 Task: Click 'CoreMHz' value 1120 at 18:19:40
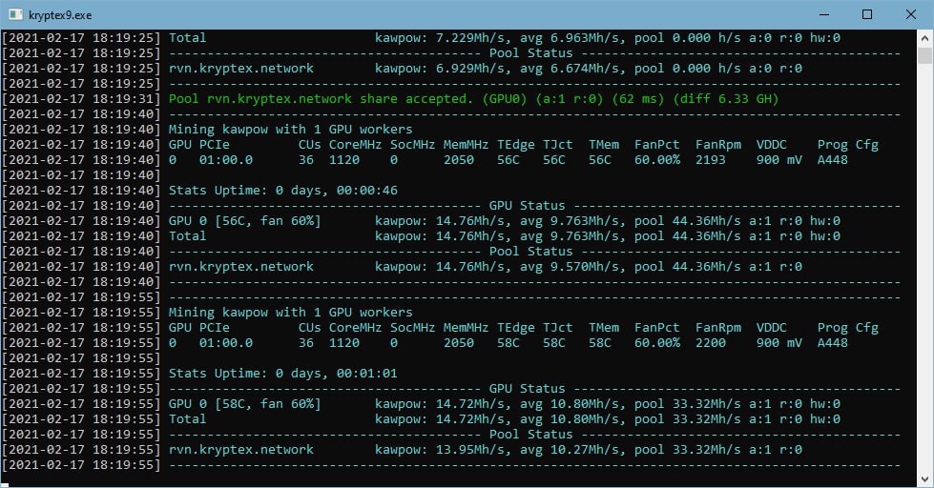[x=344, y=160]
